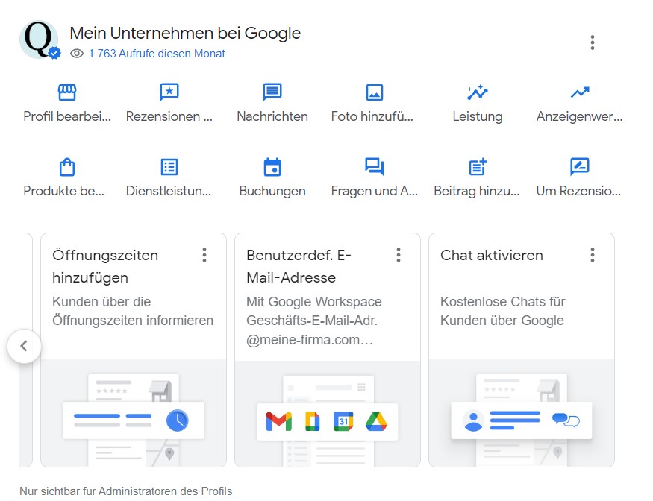Click the Google Workspace apps illustration
Image resolution: width=653 pixels, height=501 pixels.
click(328, 413)
